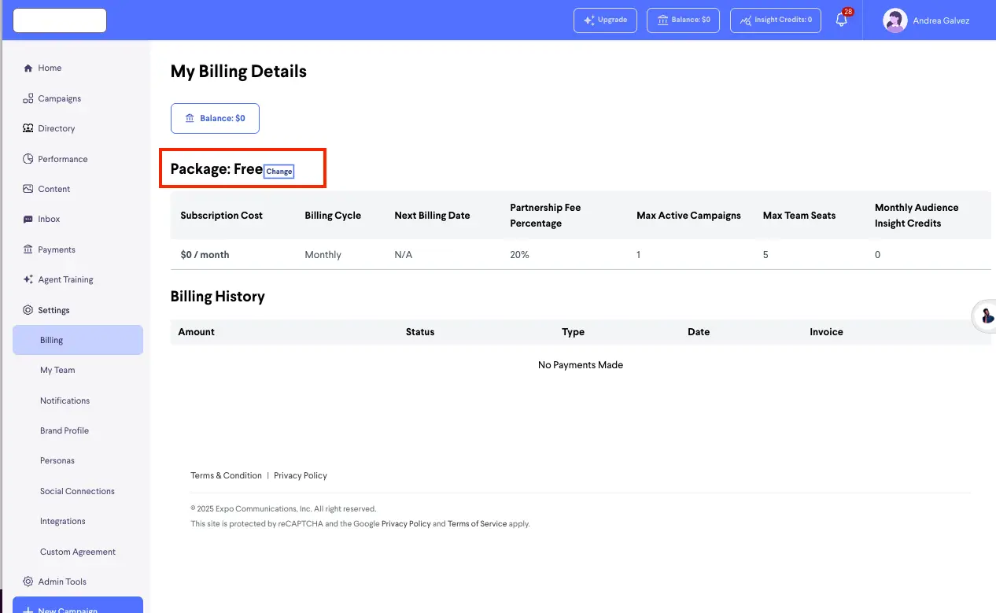996x613 pixels.
Task: Open footer Privacy Policy link
Action: (x=301, y=475)
